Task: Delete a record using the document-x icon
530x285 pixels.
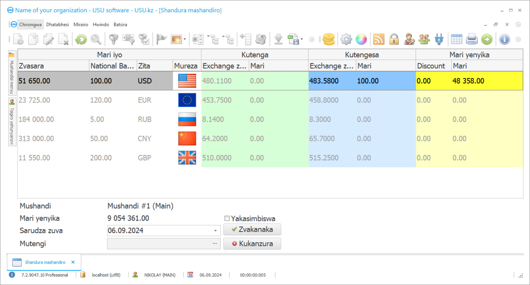Action: 64,39
